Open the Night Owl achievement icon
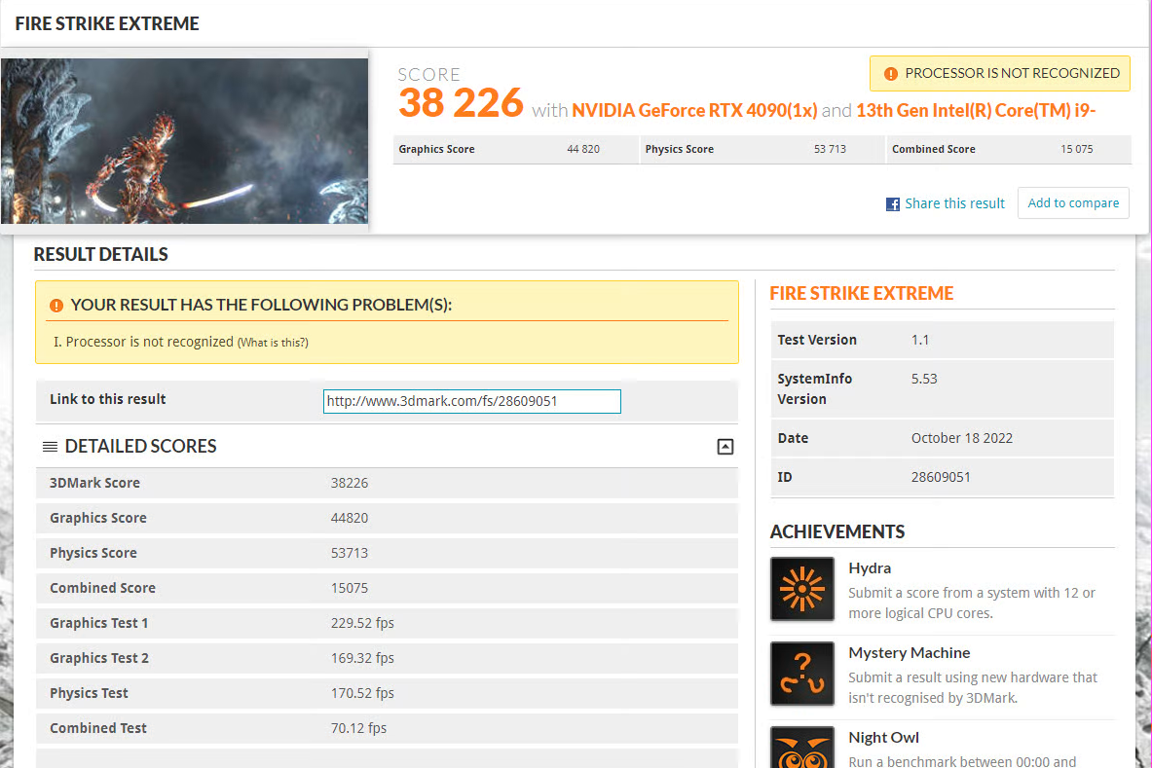The height and width of the screenshot is (768, 1152). click(802, 748)
